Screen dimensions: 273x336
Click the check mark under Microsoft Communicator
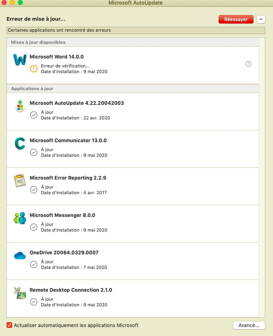tap(34, 152)
